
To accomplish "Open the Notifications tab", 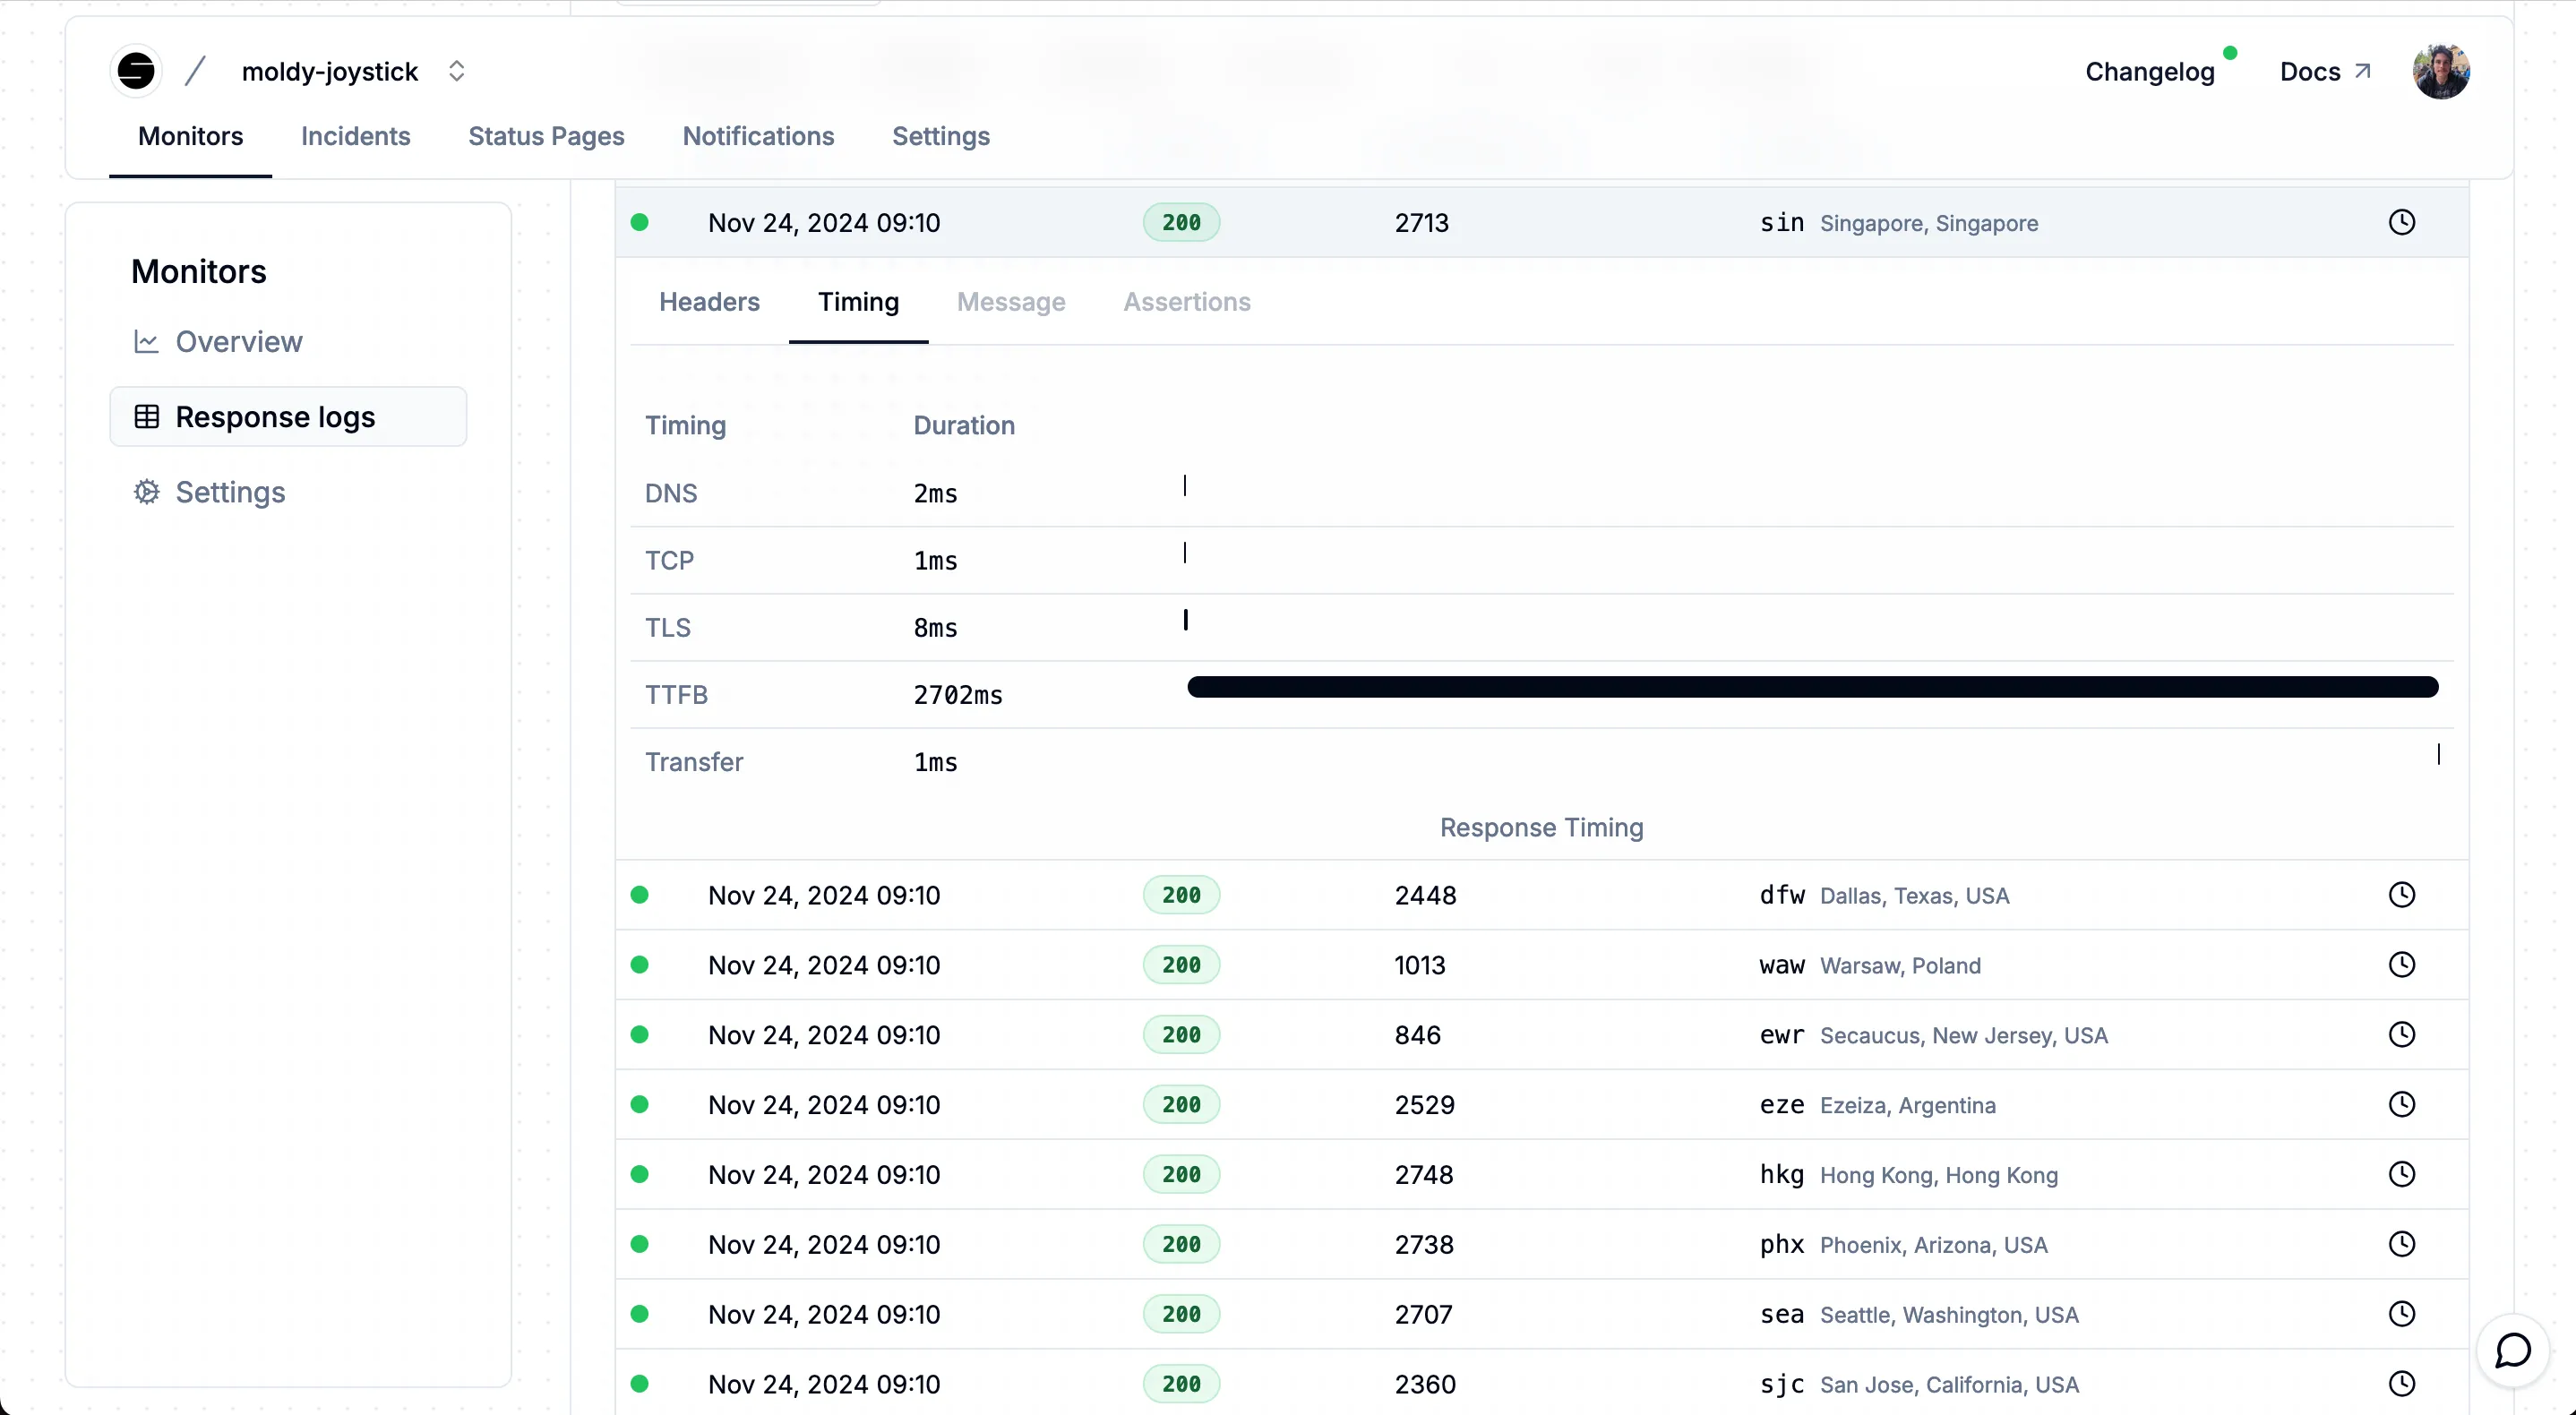I will [x=758, y=136].
